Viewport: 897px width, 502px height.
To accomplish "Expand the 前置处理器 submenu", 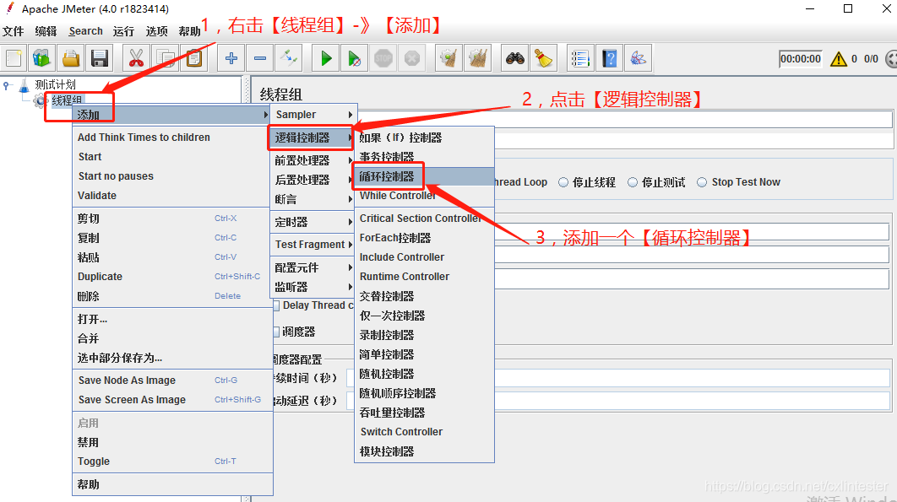I will (x=313, y=160).
